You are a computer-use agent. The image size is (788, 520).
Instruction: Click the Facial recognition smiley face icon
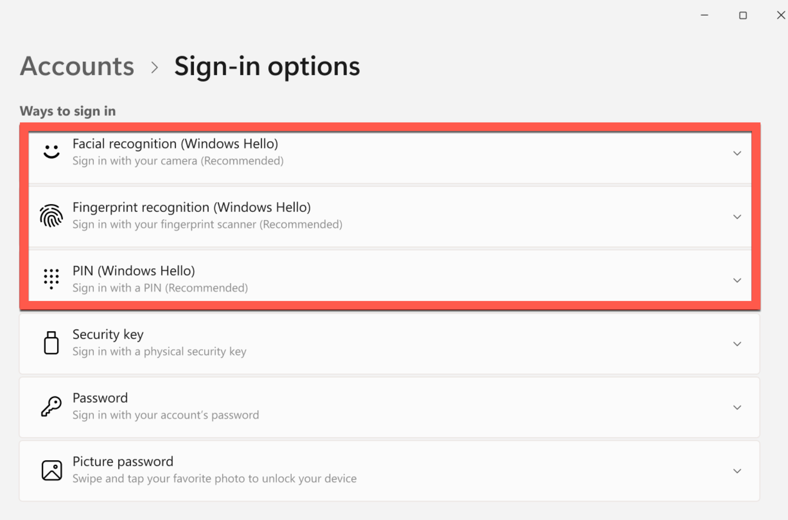click(x=51, y=152)
